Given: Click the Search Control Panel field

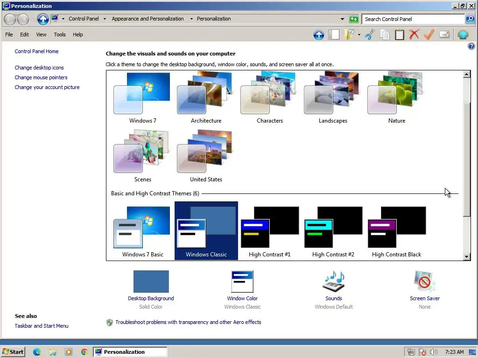Looking at the screenshot, I should pos(413,19).
